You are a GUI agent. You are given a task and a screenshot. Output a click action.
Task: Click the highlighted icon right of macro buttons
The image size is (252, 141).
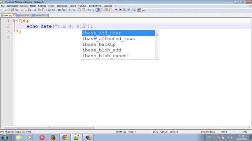(139, 10)
